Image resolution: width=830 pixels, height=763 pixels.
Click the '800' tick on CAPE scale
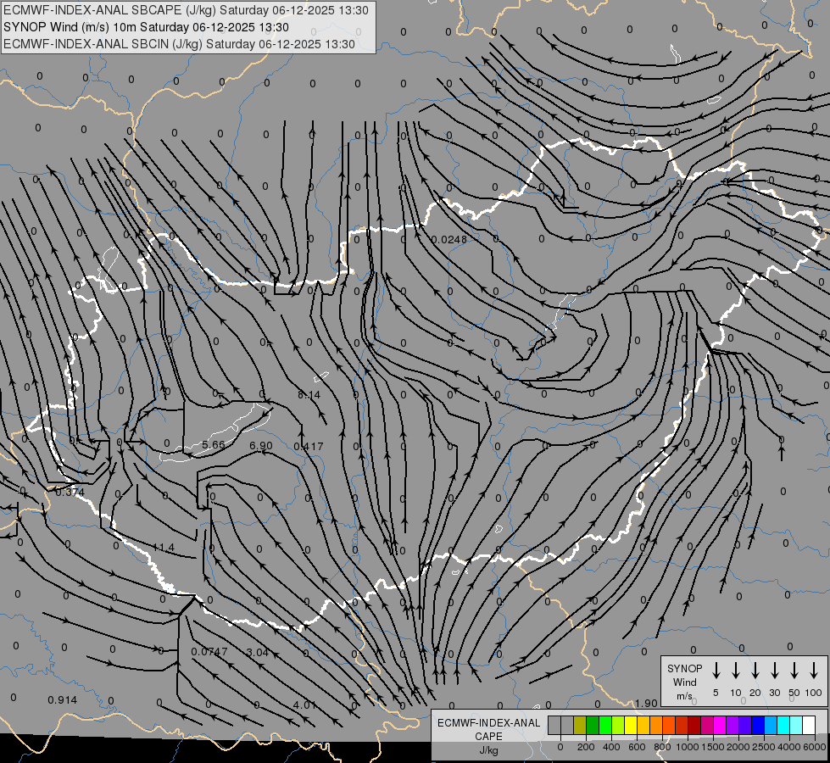click(x=662, y=747)
